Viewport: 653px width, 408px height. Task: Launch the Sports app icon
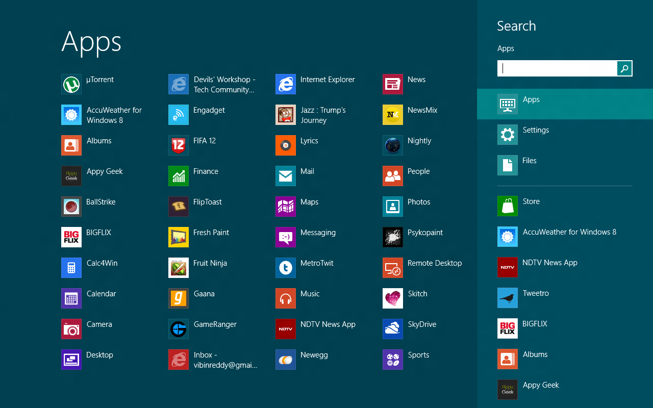click(x=393, y=360)
